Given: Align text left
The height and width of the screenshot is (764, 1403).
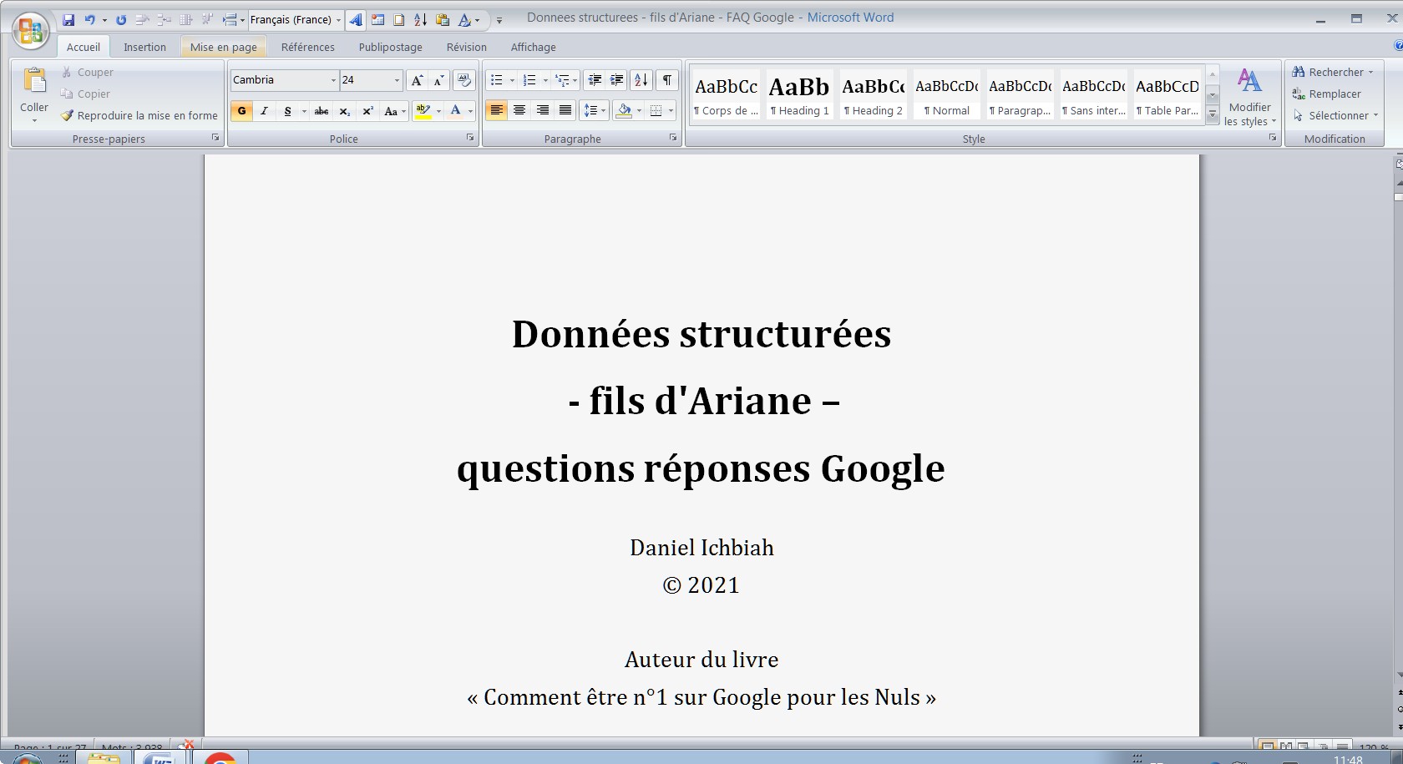Looking at the screenshot, I should [496, 111].
